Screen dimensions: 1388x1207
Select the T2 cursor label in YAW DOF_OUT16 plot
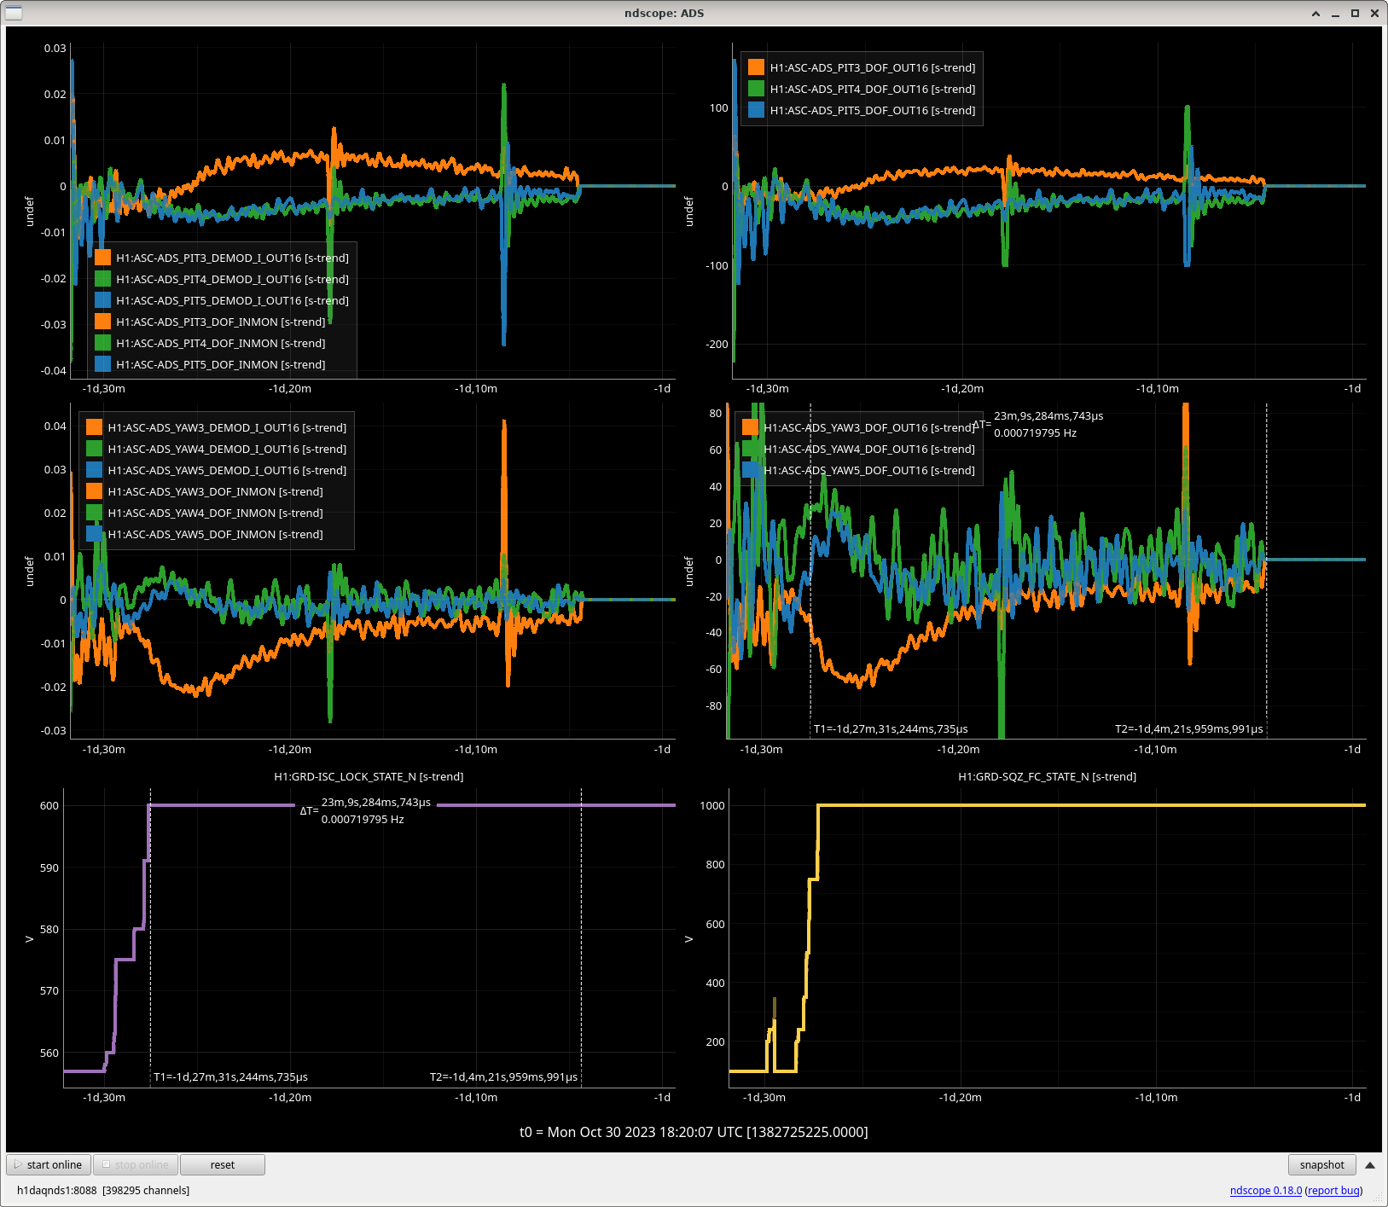point(1188,728)
